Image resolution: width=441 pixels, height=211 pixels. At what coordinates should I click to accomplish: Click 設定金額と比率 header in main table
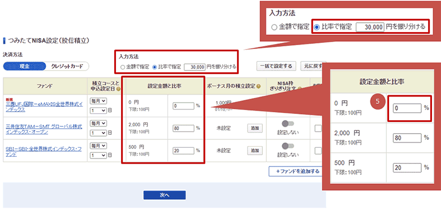coord(165,86)
